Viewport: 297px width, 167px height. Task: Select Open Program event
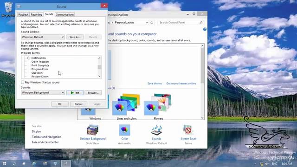click(40, 62)
